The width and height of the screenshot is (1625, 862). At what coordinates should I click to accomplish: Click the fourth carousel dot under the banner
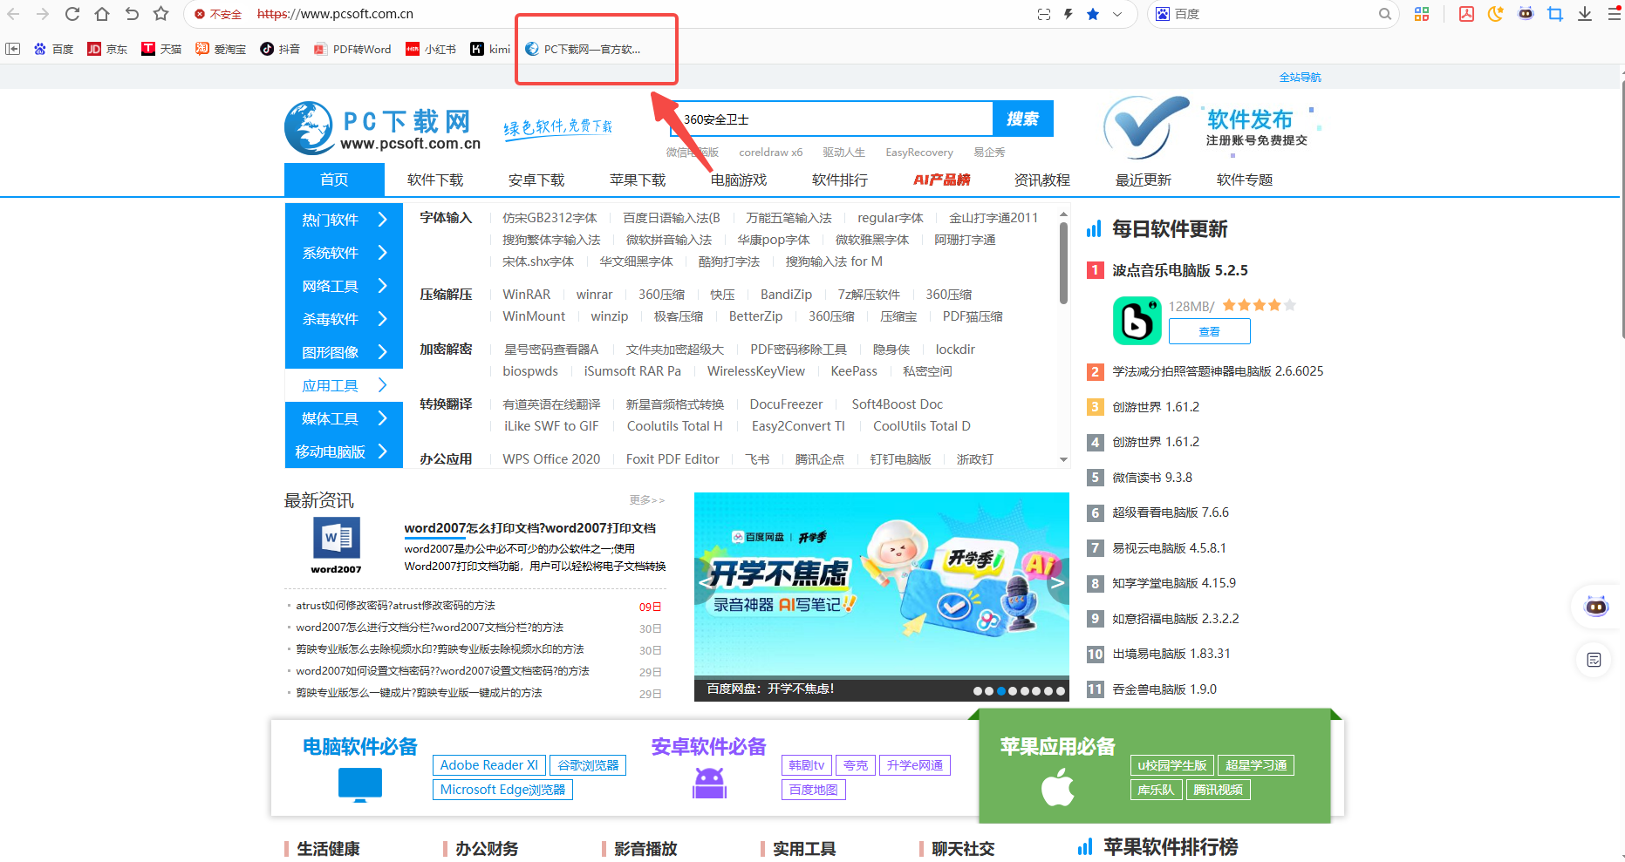pyautogui.click(x=1013, y=690)
